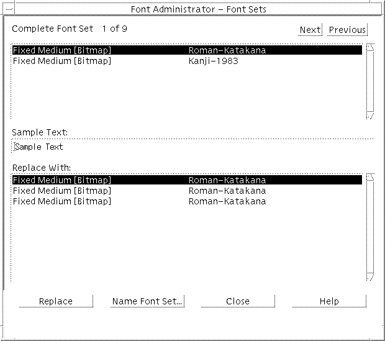Click the Complete Font Set scrollbar track
Screen dimensions: 385x341
pyautogui.click(x=370, y=81)
